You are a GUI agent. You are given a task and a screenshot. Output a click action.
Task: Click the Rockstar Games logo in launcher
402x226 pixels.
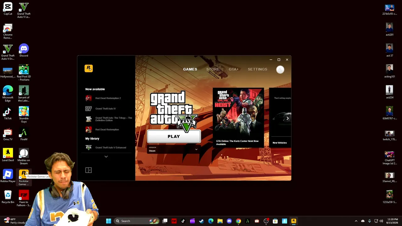(x=89, y=68)
